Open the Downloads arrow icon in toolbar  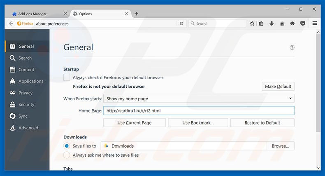point(272,23)
